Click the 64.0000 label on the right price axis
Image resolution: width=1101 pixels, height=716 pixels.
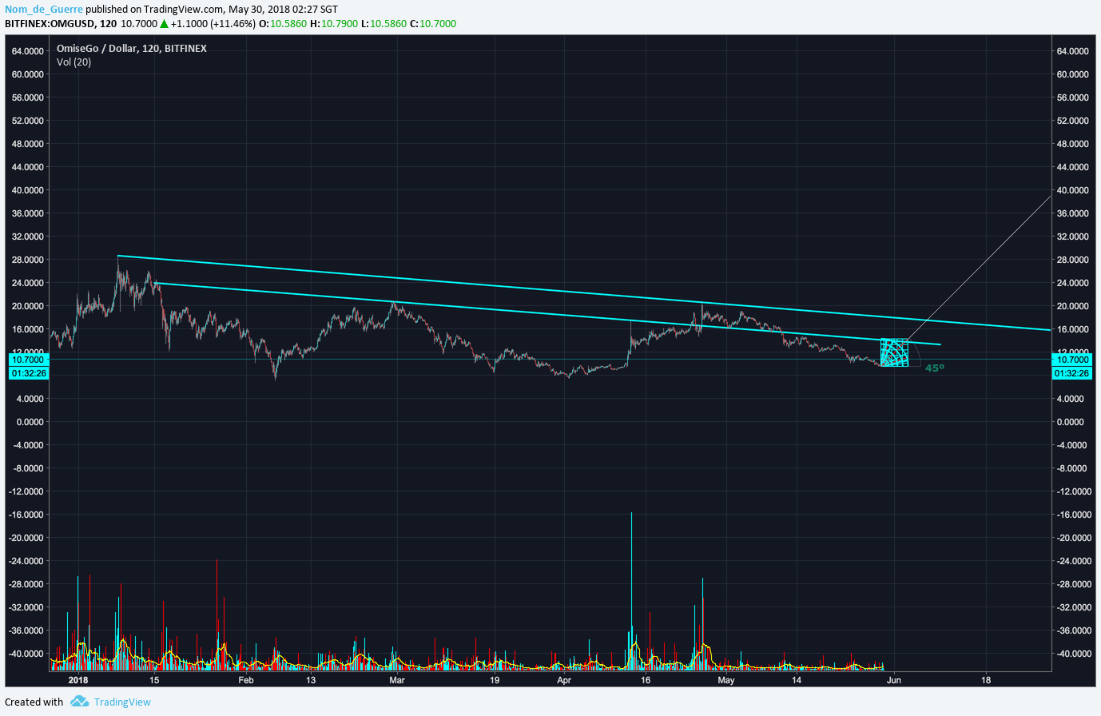[x=1072, y=51]
